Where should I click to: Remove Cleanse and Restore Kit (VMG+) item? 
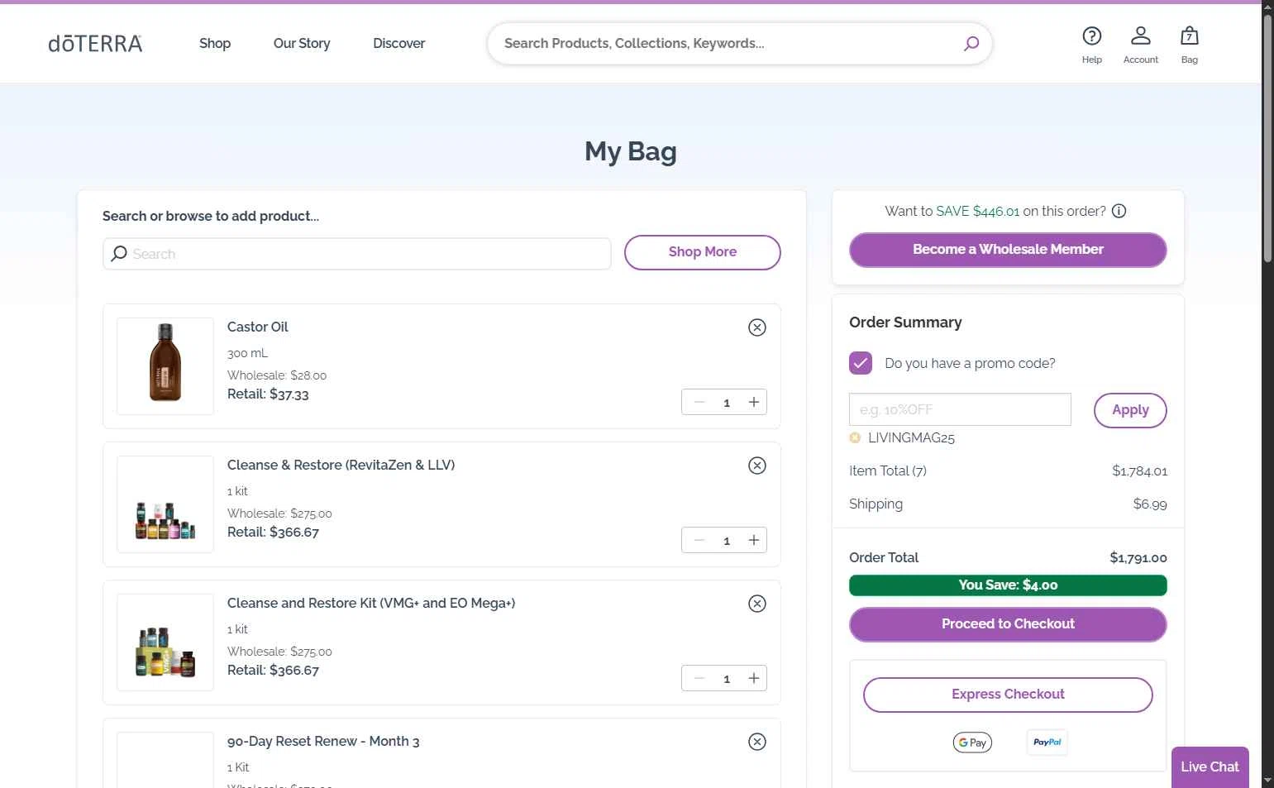pyautogui.click(x=756, y=604)
